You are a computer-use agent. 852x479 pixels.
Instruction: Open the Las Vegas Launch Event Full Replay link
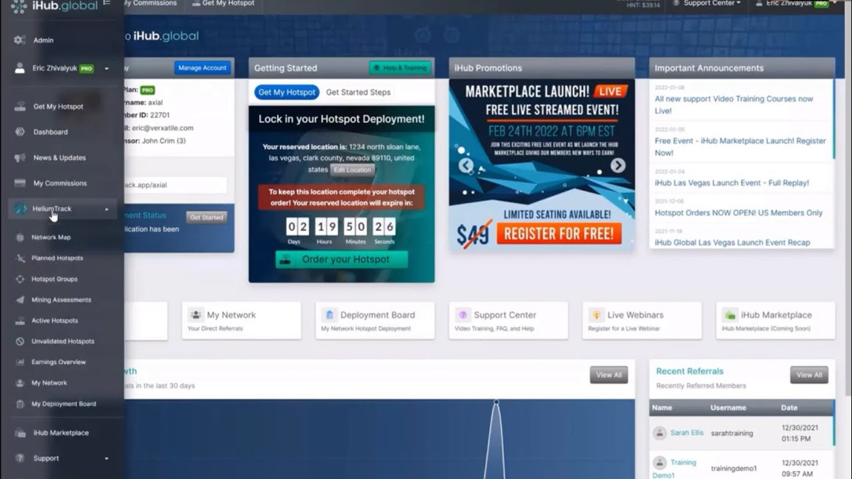tap(732, 182)
